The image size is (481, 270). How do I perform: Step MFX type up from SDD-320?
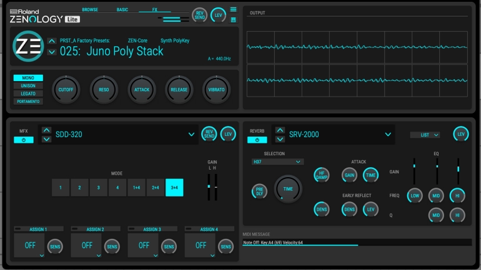pos(46,130)
